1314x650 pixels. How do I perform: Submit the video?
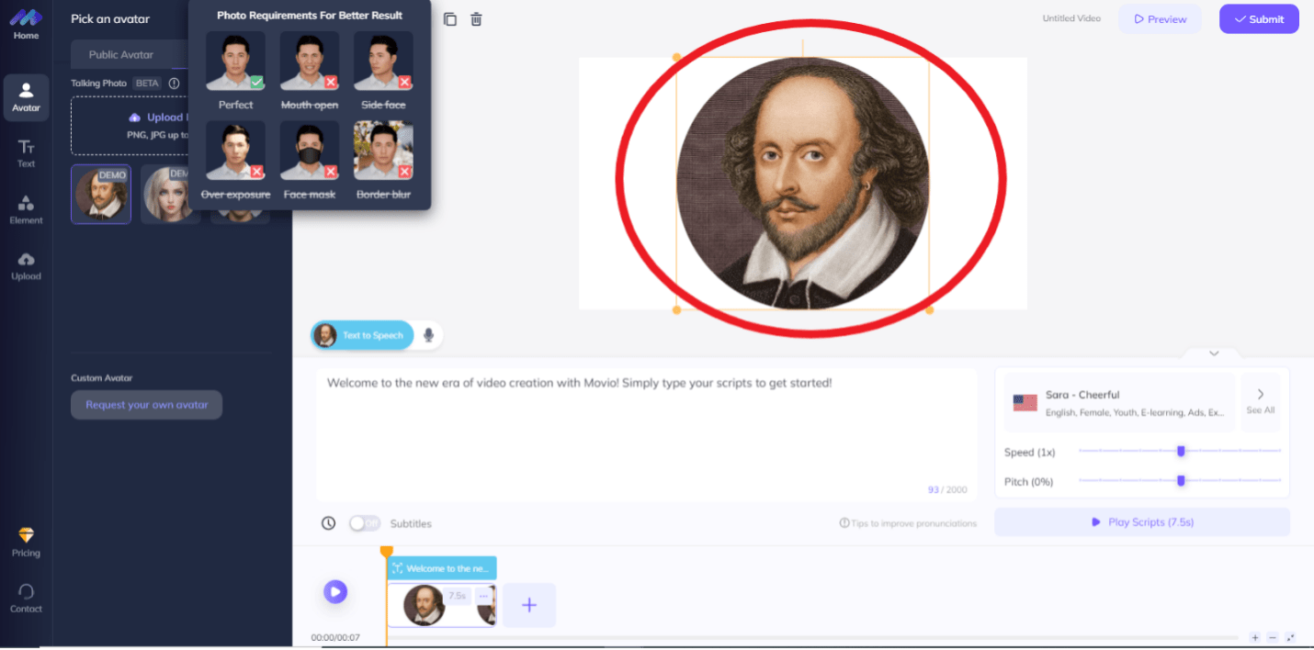[1259, 19]
